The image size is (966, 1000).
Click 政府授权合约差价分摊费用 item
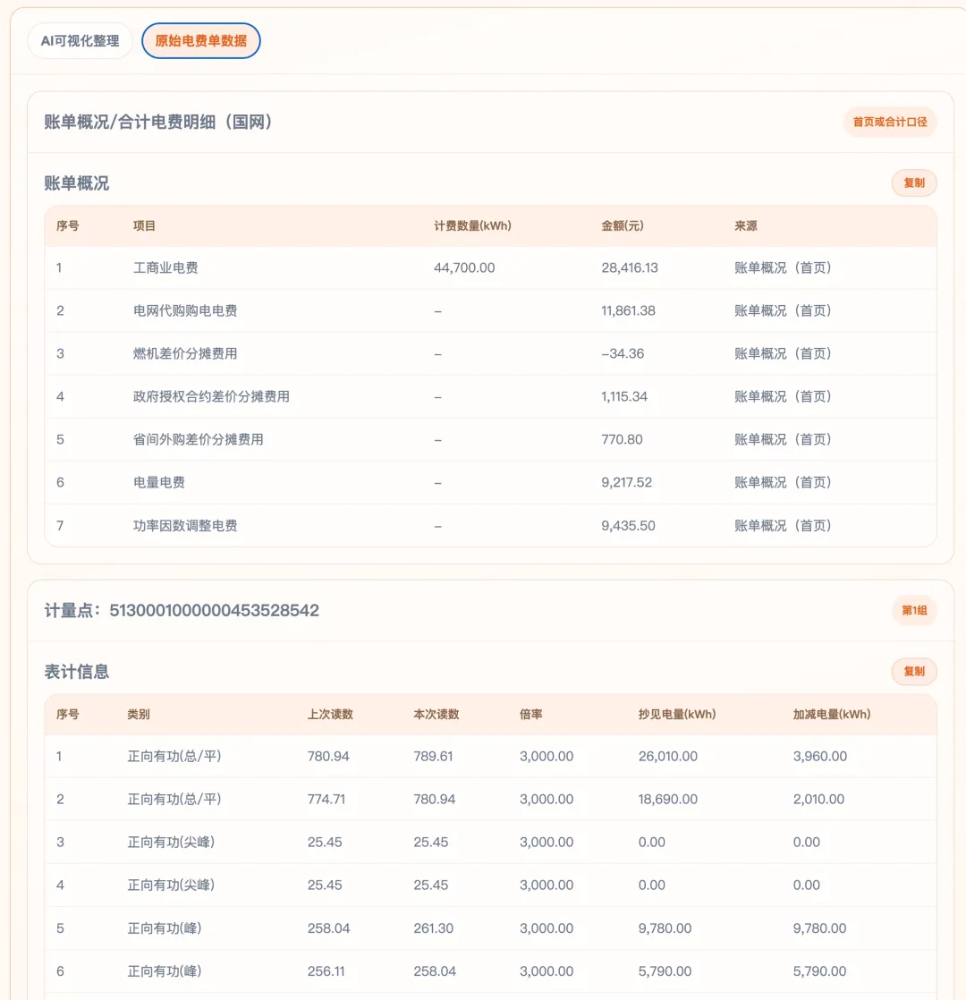(x=211, y=396)
